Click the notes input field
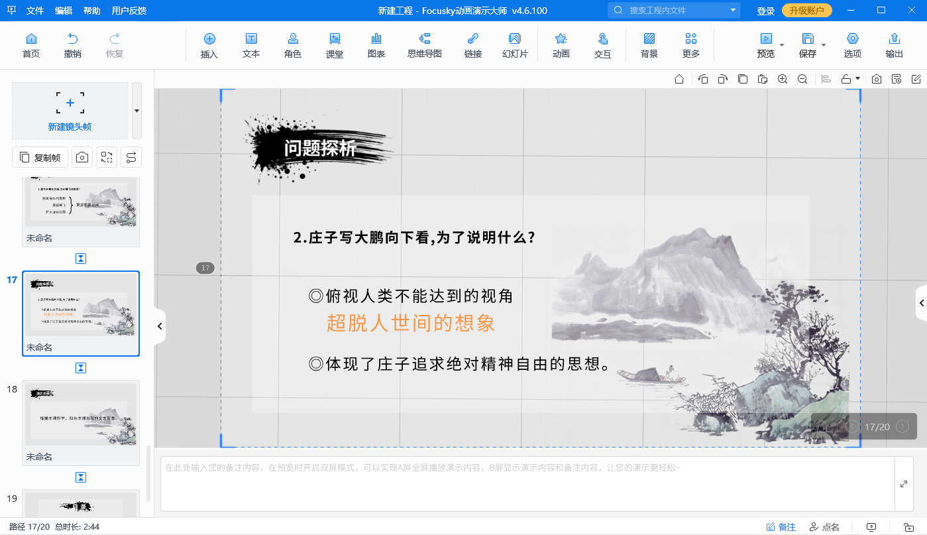Screen dimensions: 927x535 pyautogui.click(x=527, y=484)
